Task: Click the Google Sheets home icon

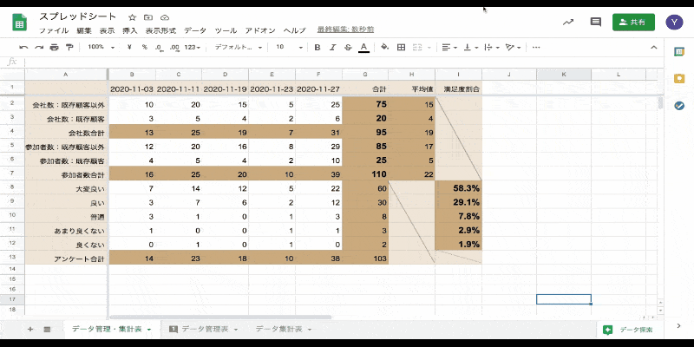Action: click(19, 23)
